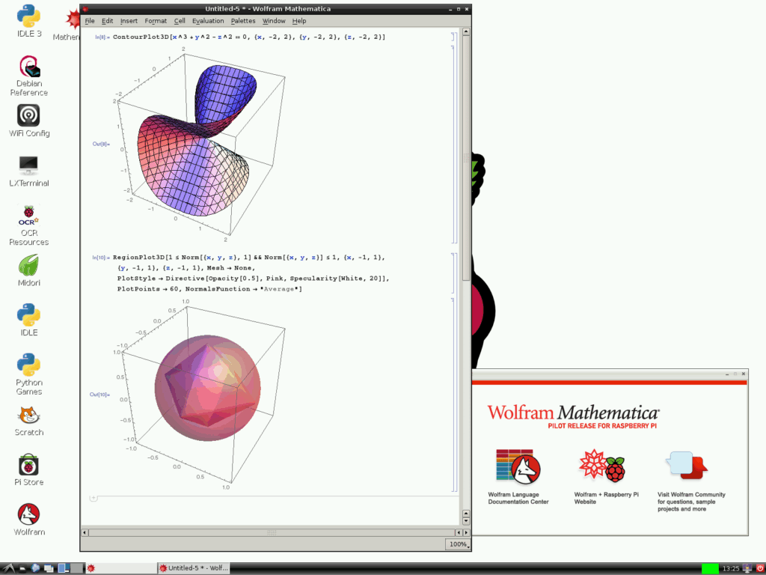Open the Format menu

pyautogui.click(x=156, y=21)
